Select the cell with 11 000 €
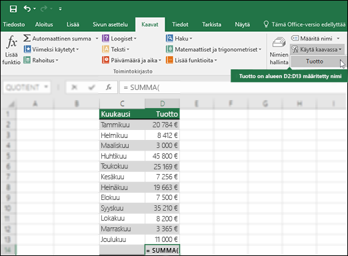The width and height of the screenshot is (348, 256). (162, 239)
